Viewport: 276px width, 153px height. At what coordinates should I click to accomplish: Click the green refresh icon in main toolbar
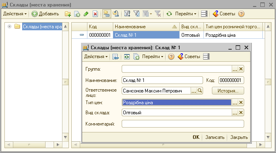tap(169, 14)
